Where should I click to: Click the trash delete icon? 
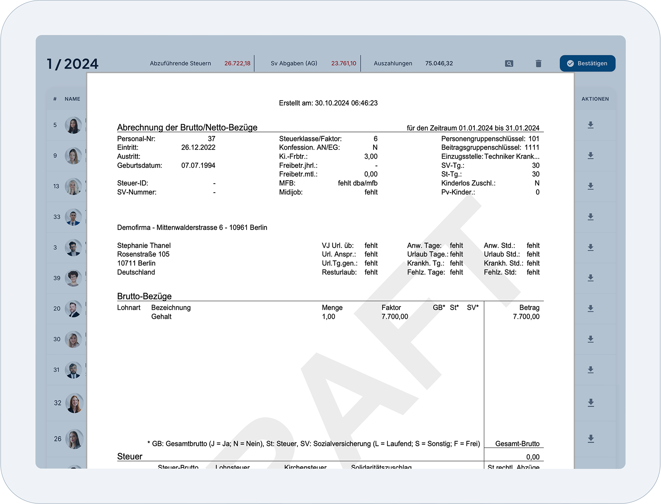click(x=538, y=63)
